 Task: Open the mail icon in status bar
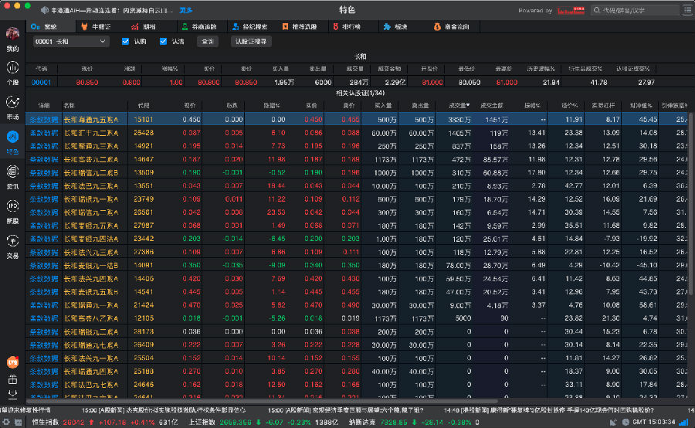point(19,423)
